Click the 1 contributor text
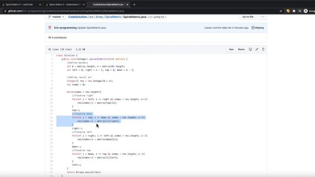Viewport: 315px width, 177px height. pos(58,37)
